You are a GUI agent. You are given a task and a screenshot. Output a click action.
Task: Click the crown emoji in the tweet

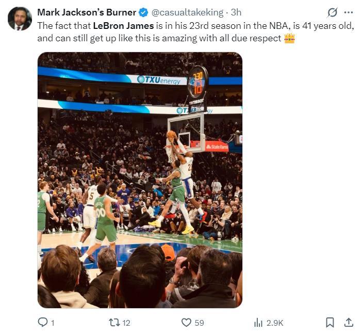[x=289, y=38]
